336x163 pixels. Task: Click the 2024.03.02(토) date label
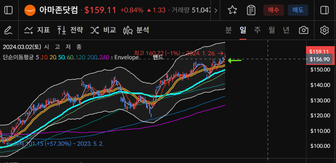22,47
